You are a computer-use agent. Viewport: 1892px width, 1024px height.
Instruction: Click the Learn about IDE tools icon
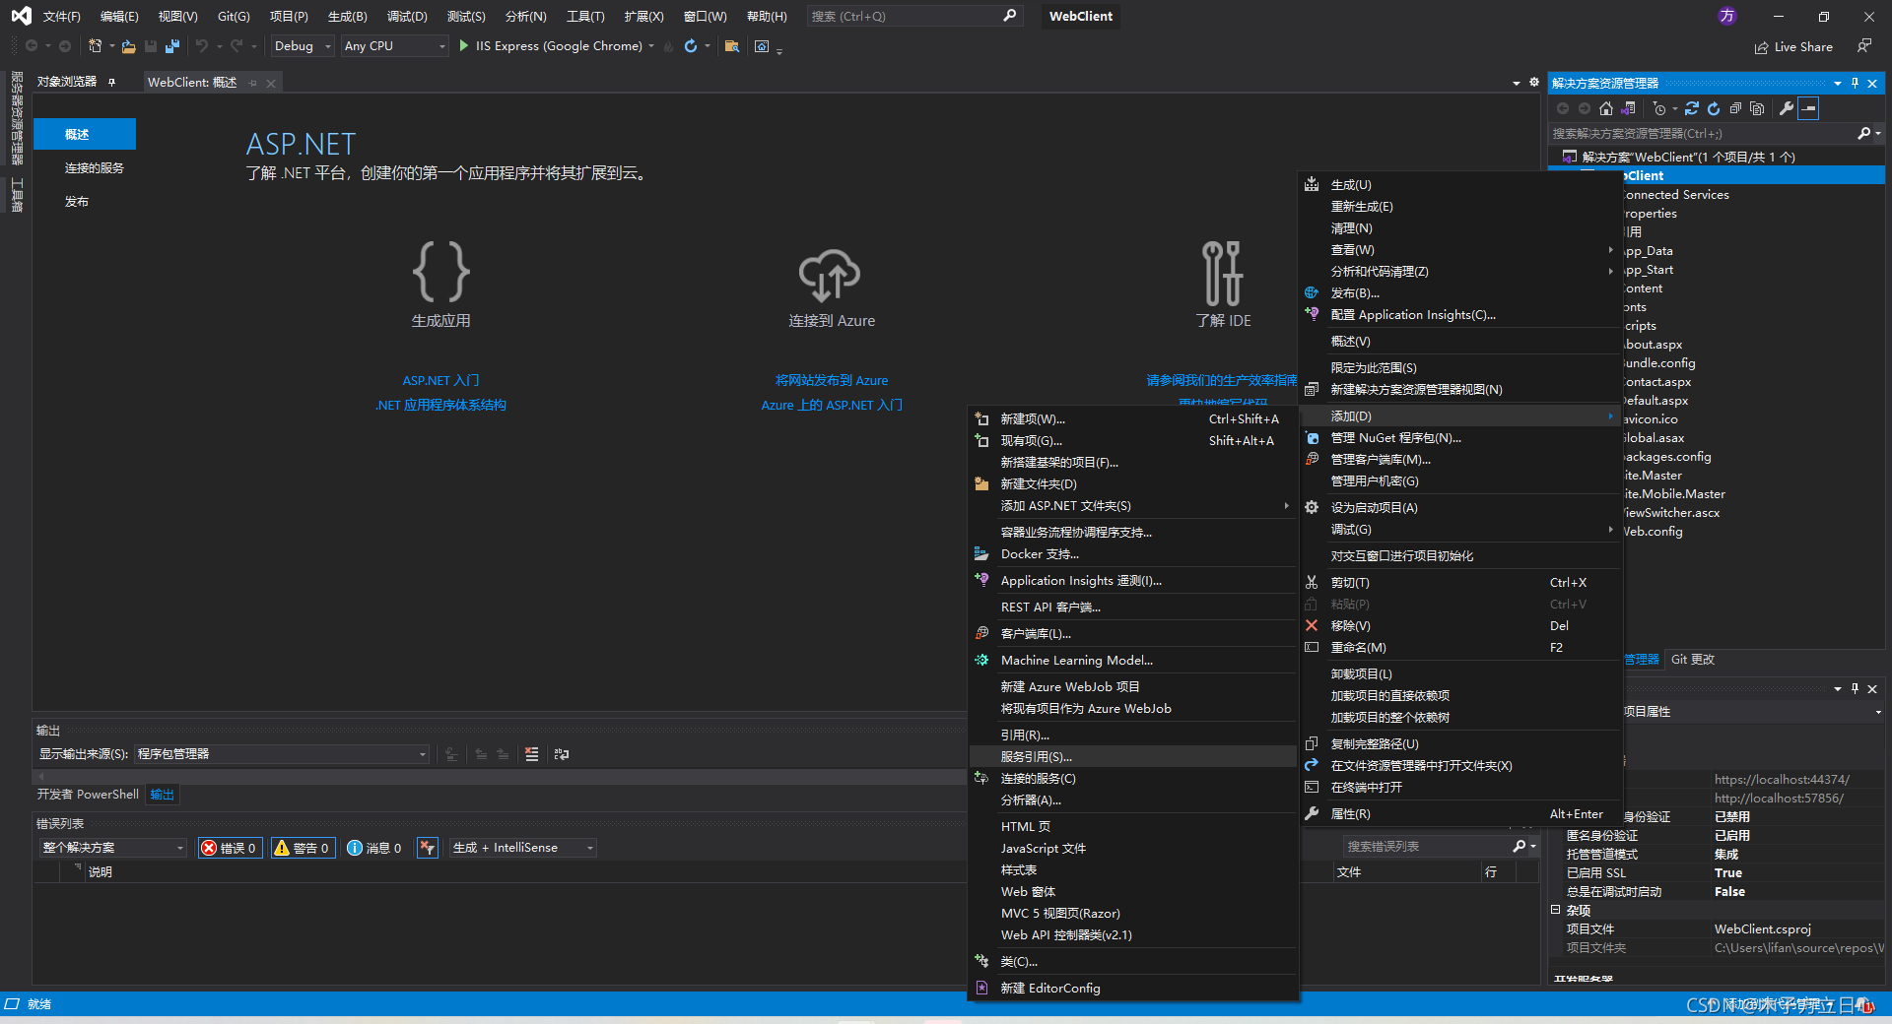(1222, 273)
